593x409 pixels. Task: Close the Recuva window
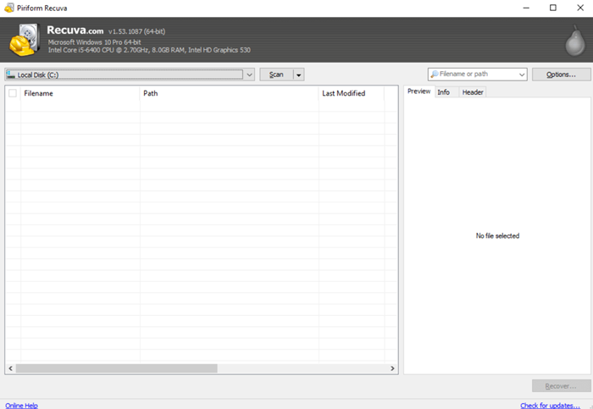[580, 8]
